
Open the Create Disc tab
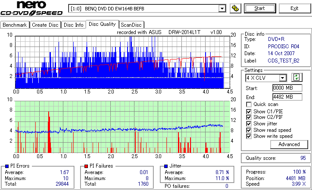click(x=45, y=25)
